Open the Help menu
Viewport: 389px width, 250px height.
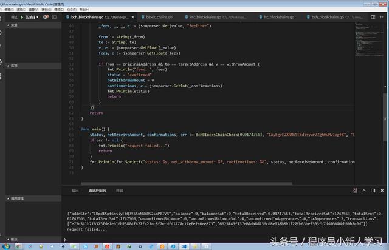(x=84, y=10)
